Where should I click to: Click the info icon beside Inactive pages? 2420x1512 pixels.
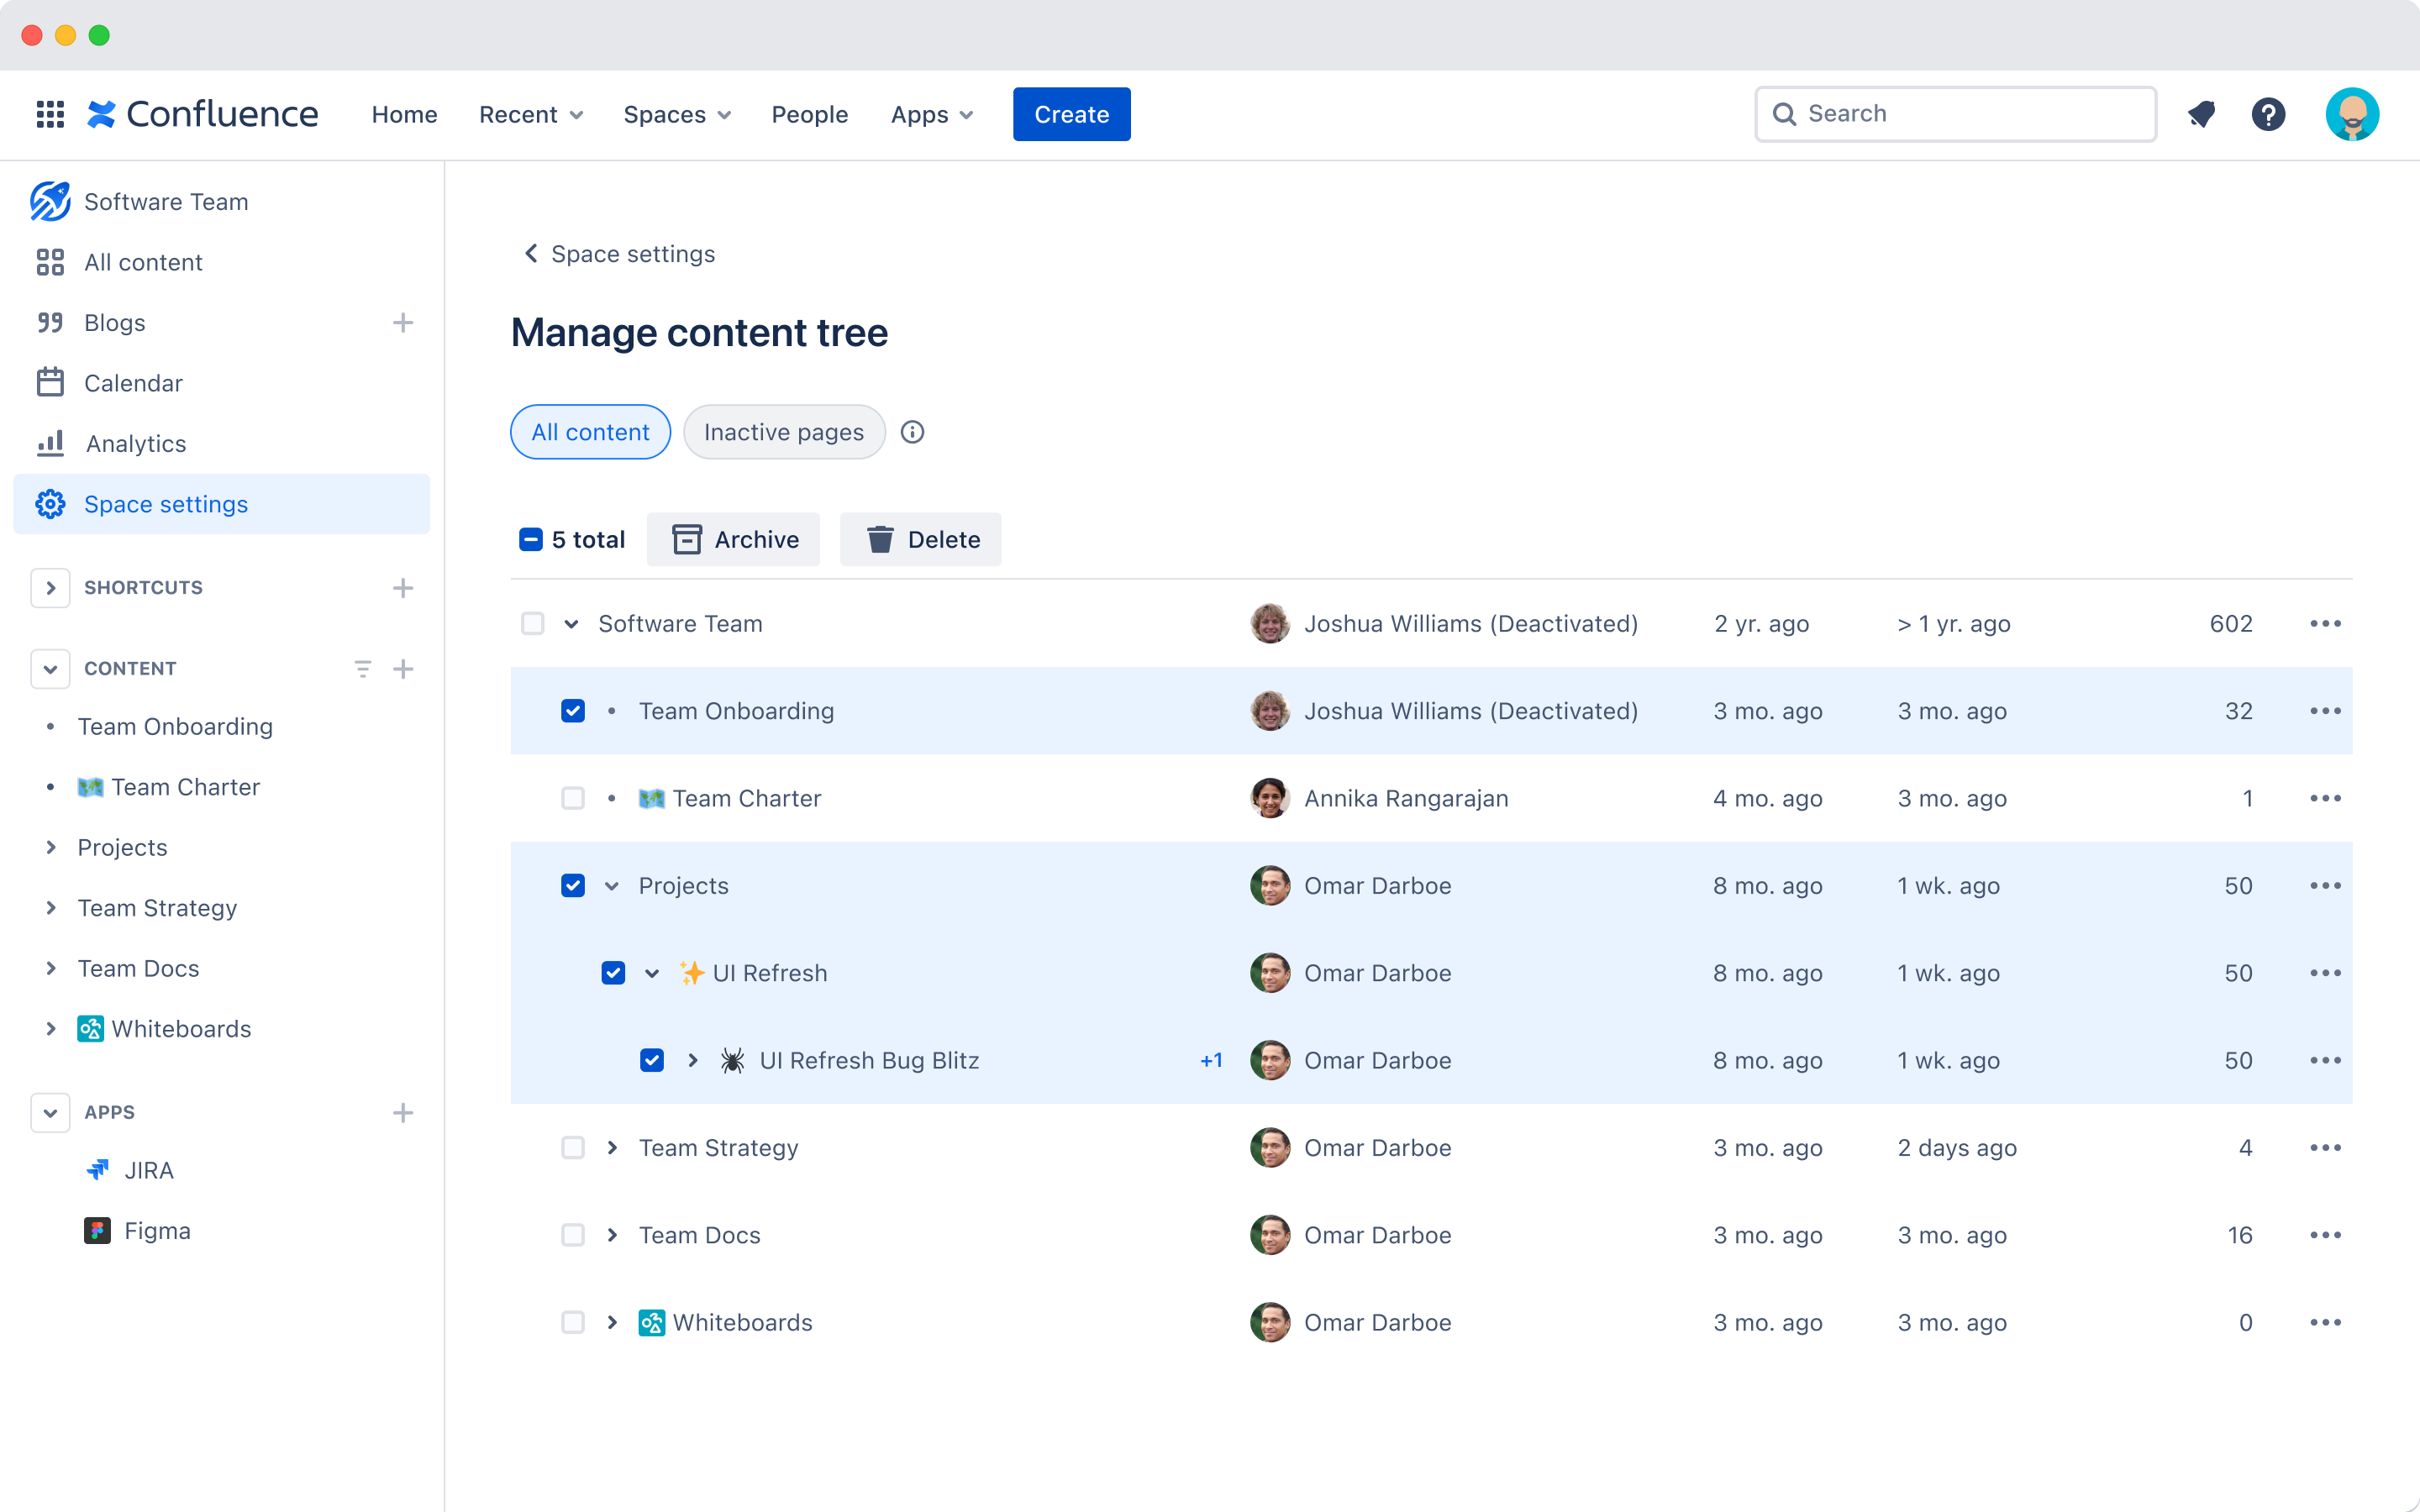coord(913,431)
